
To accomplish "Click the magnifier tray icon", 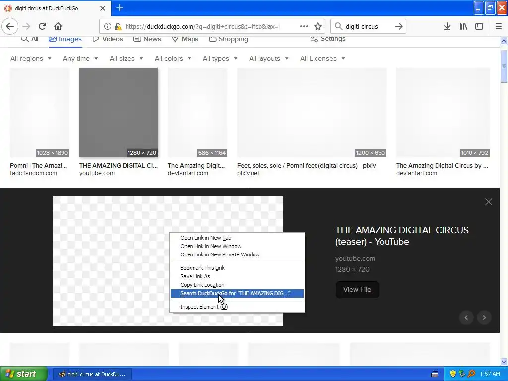I will 471,374.
